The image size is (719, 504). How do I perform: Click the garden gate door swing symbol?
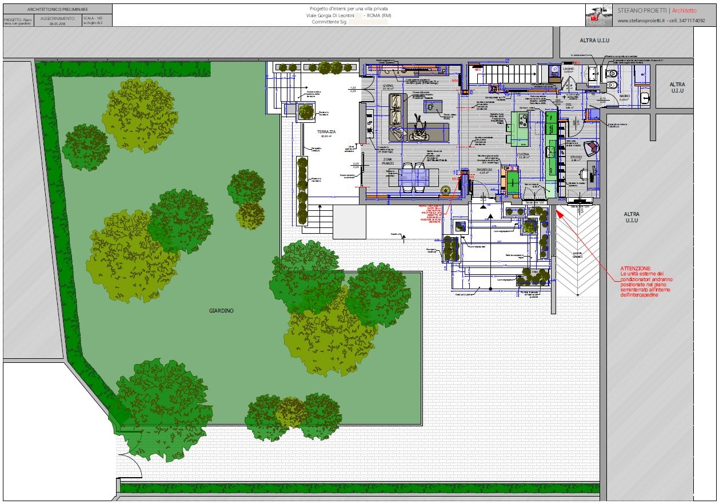point(129,467)
